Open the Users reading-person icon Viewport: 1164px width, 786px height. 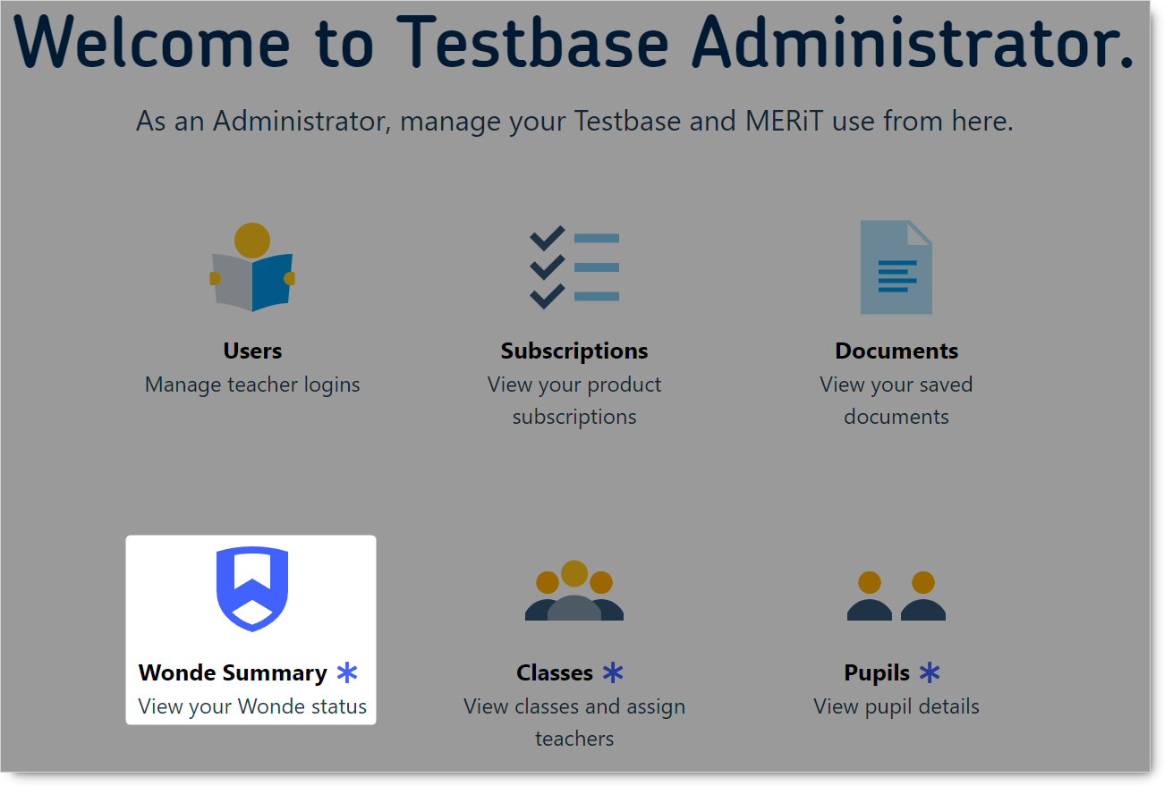[252, 267]
